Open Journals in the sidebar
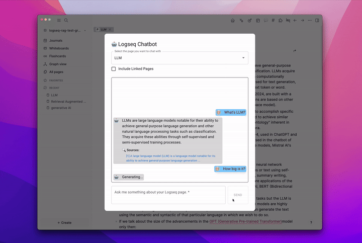This screenshot has width=362, height=243. (56, 40)
